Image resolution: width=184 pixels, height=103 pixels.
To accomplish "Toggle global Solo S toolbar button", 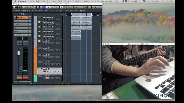I will point(25,7).
